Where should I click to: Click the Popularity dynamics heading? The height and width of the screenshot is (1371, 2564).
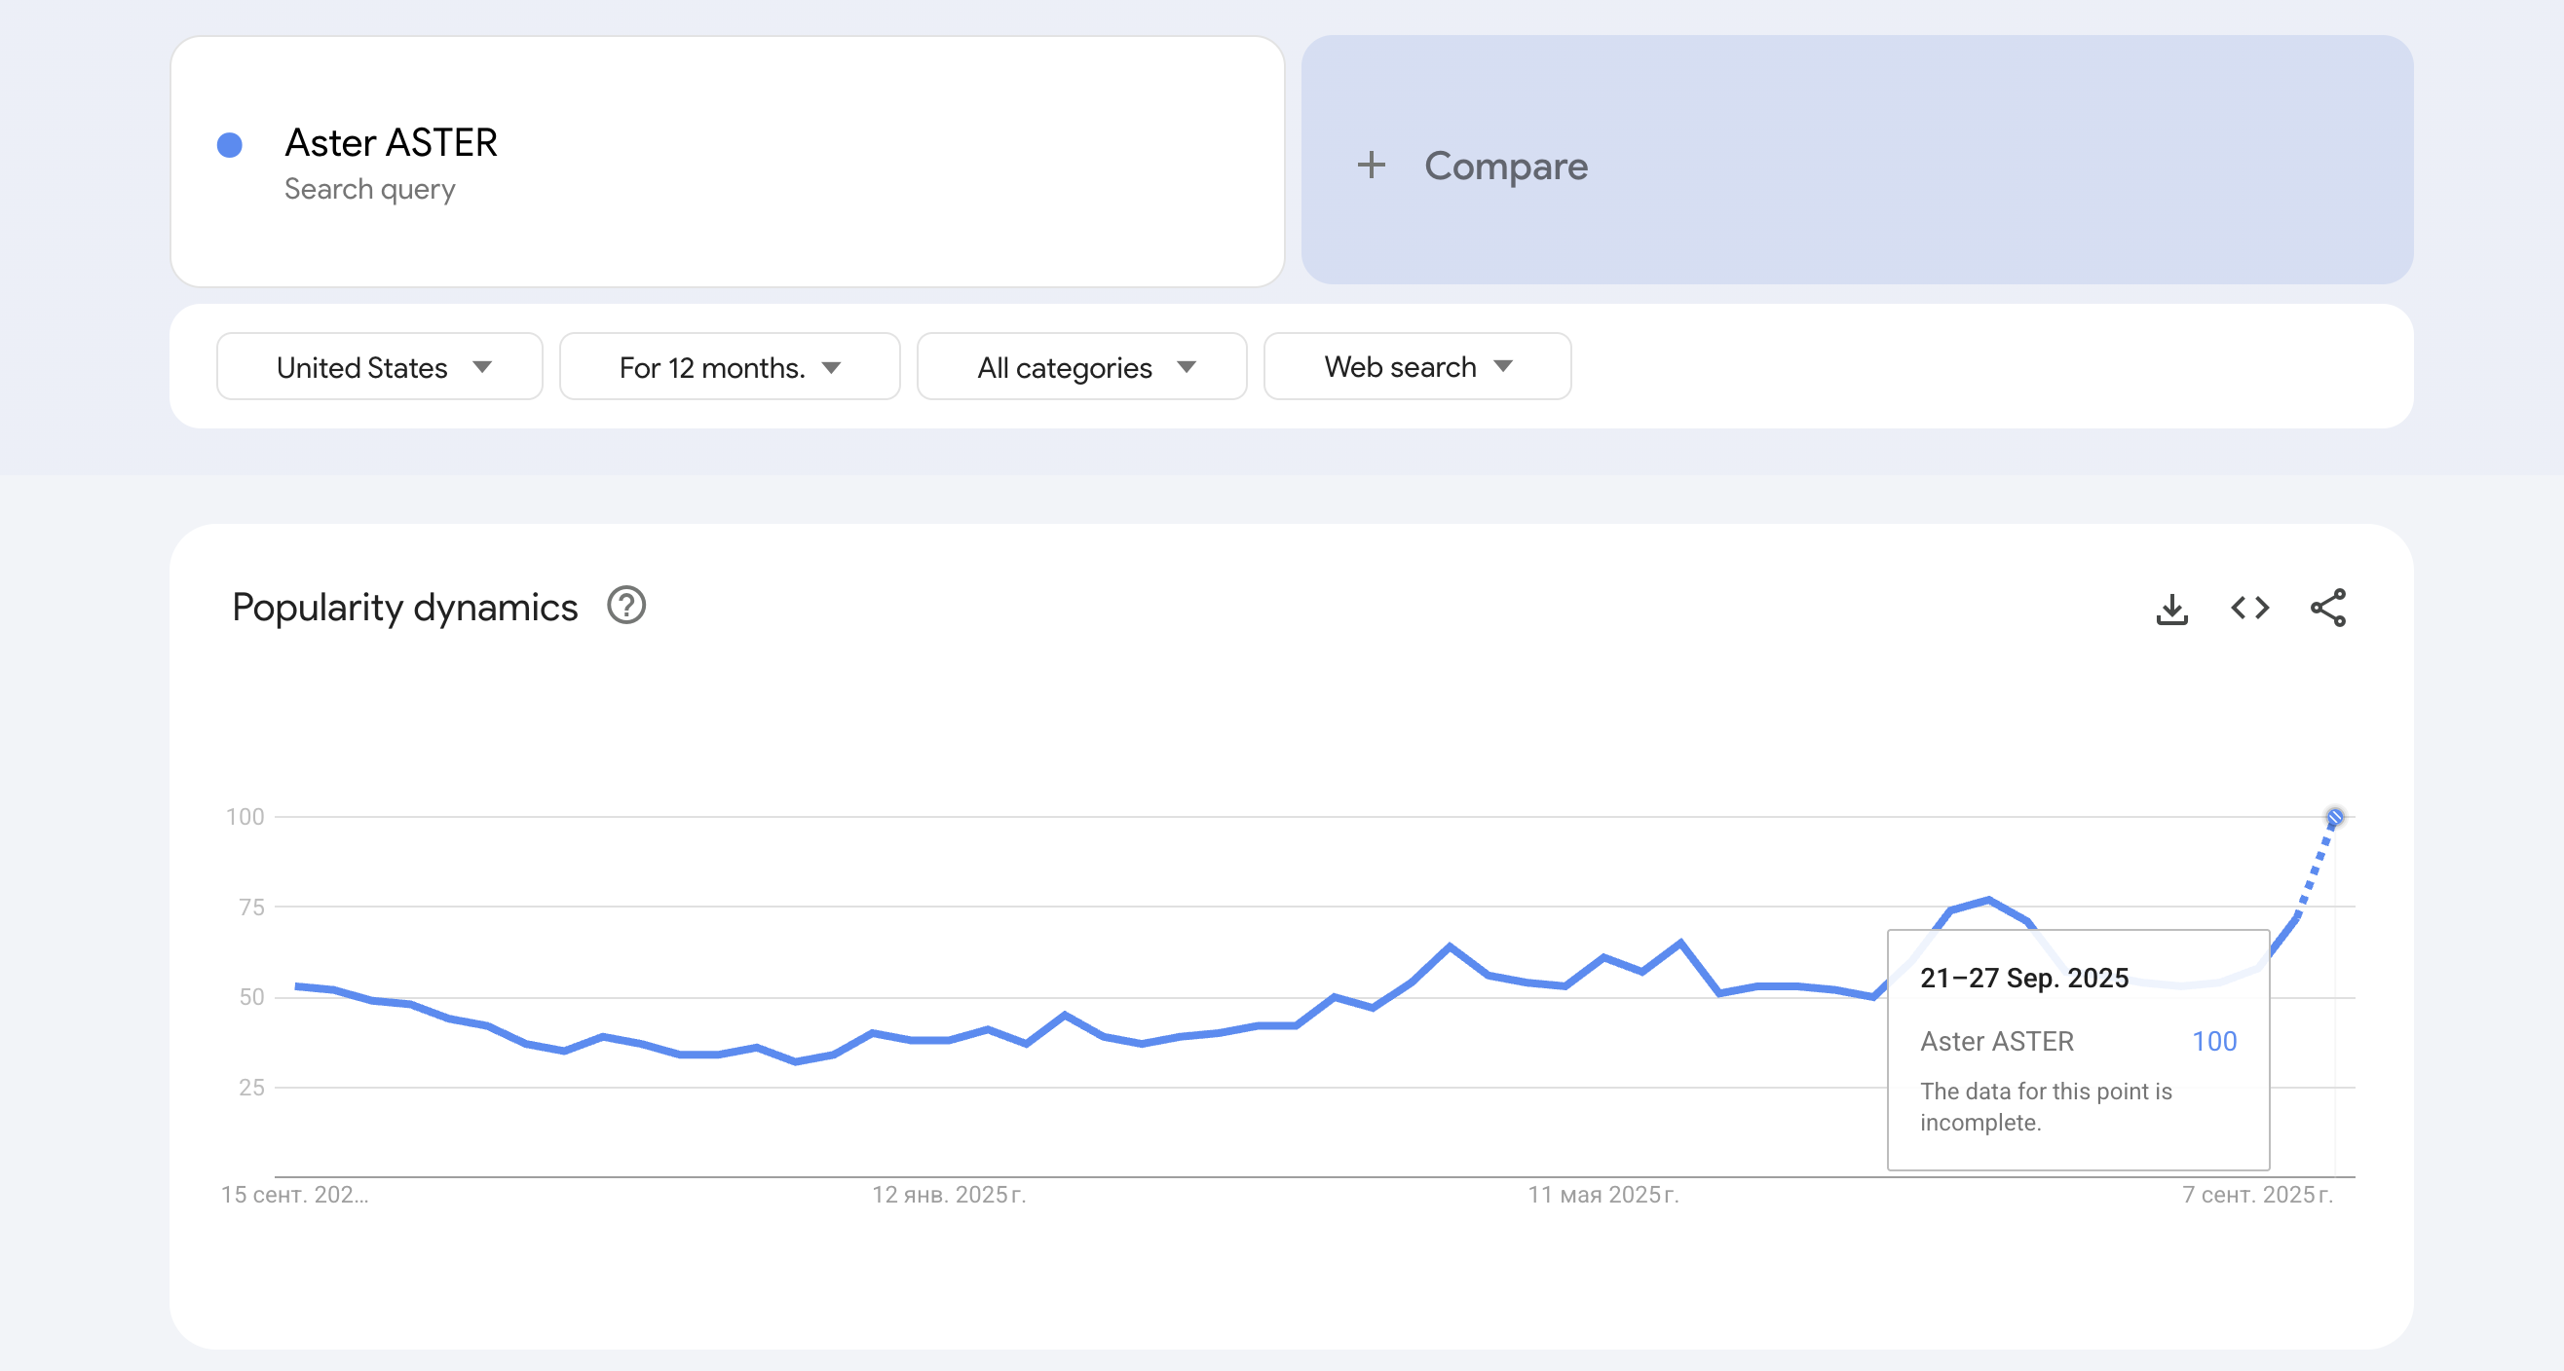[x=404, y=607]
